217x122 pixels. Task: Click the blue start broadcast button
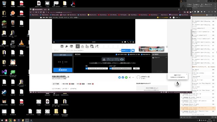click(x=63, y=70)
